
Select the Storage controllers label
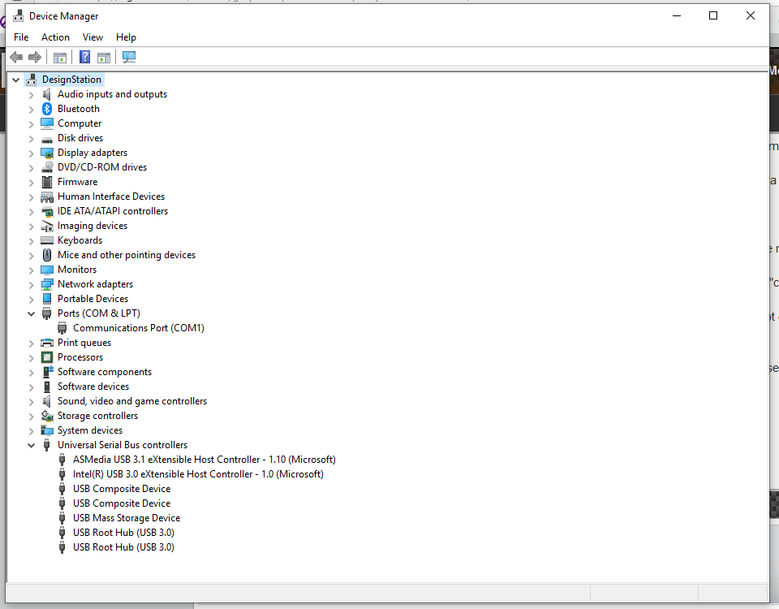98,416
